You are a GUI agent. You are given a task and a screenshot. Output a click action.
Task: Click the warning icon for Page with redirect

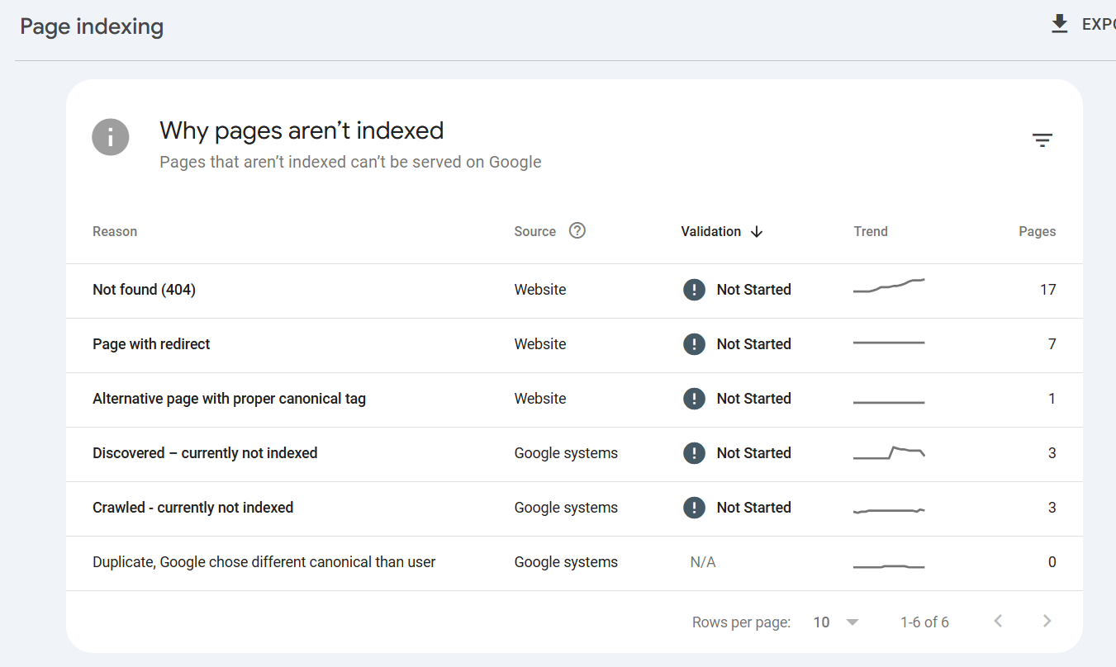click(695, 343)
